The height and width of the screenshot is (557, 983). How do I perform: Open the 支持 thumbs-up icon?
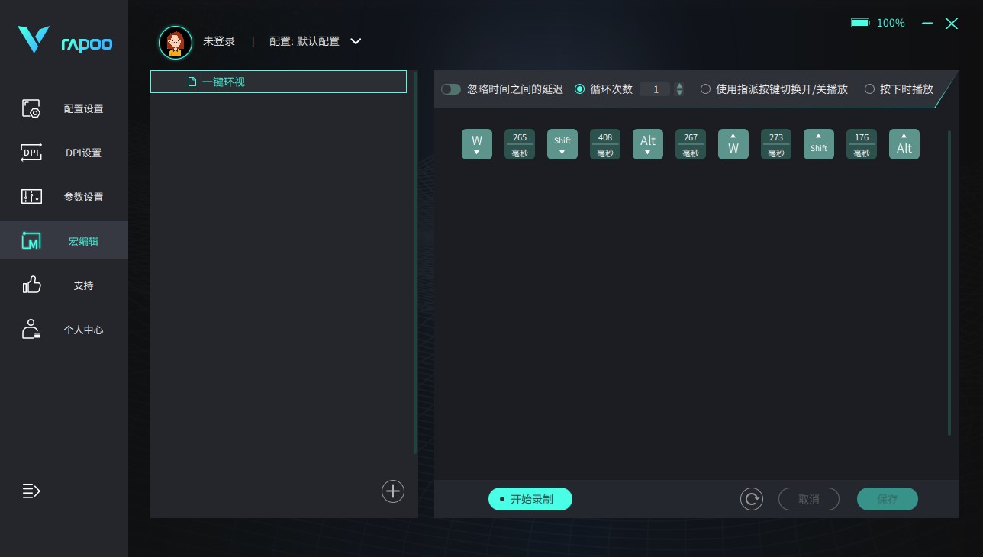[x=31, y=285]
